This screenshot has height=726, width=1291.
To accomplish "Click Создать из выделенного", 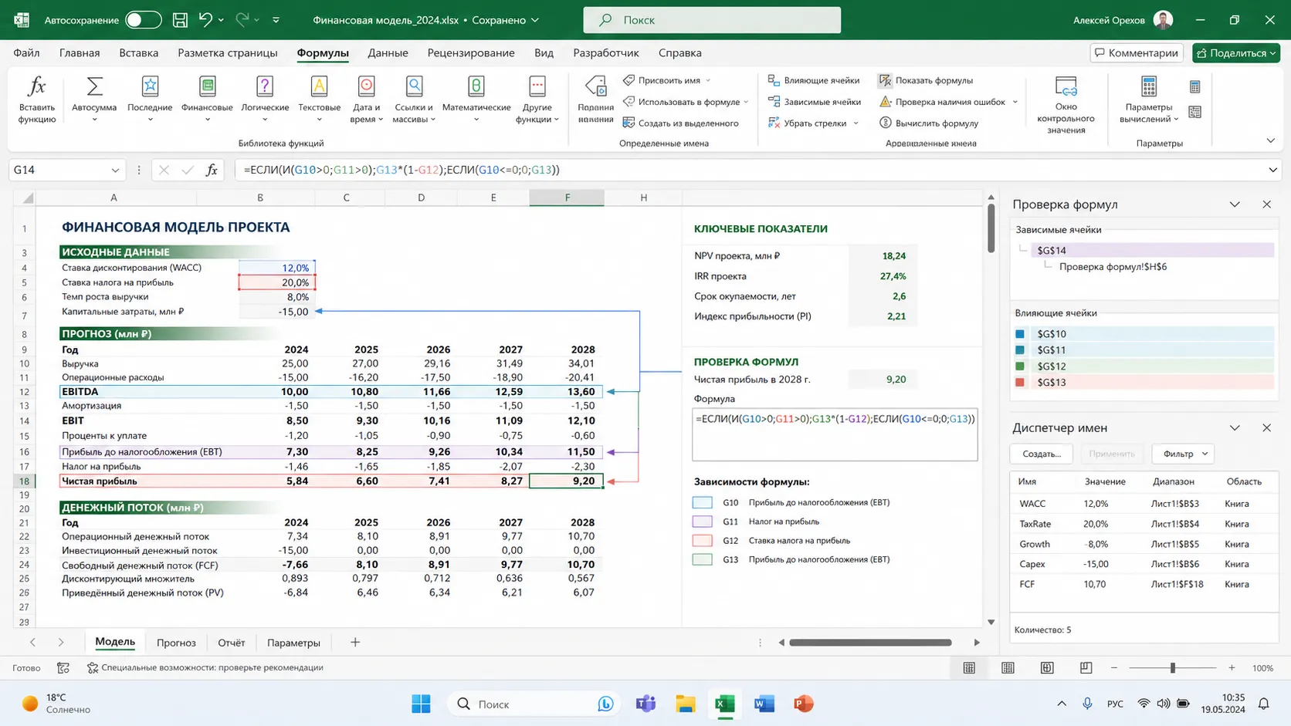I will pyautogui.click(x=680, y=123).
